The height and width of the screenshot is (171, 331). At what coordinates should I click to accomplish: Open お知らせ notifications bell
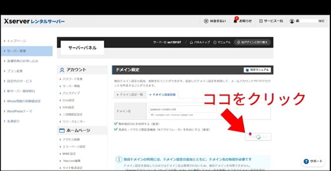242,21
